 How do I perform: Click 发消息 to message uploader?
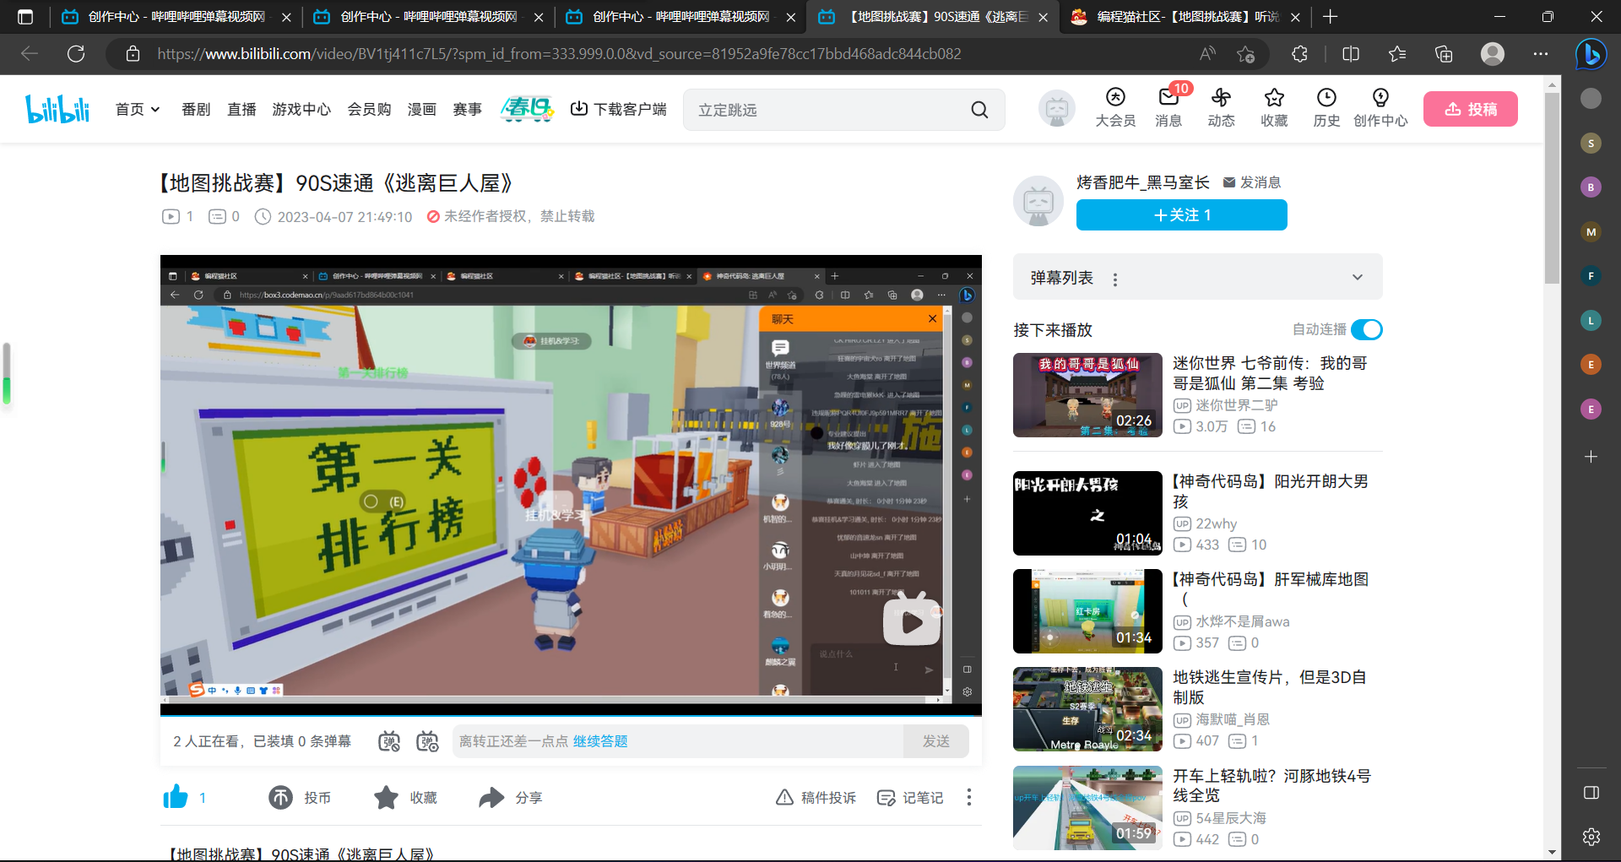(x=1252, y=182)
